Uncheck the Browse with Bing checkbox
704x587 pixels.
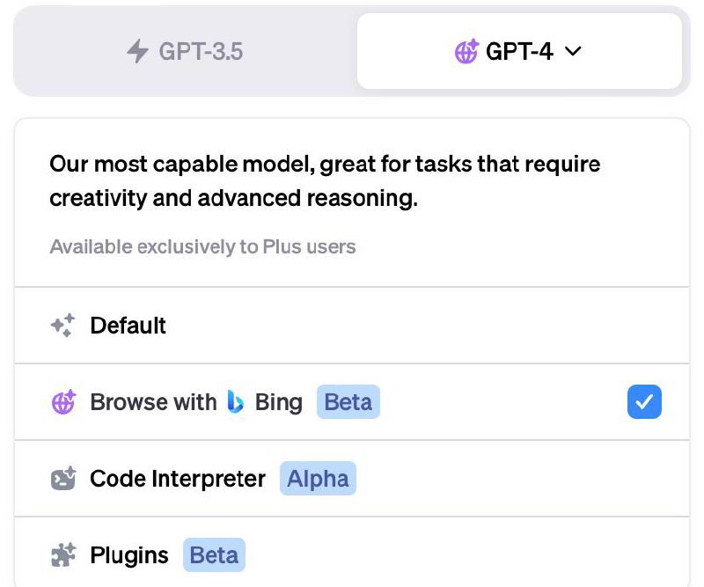pos(644,402)
